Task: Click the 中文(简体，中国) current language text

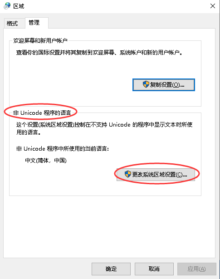Action: [x=46, y=160]
